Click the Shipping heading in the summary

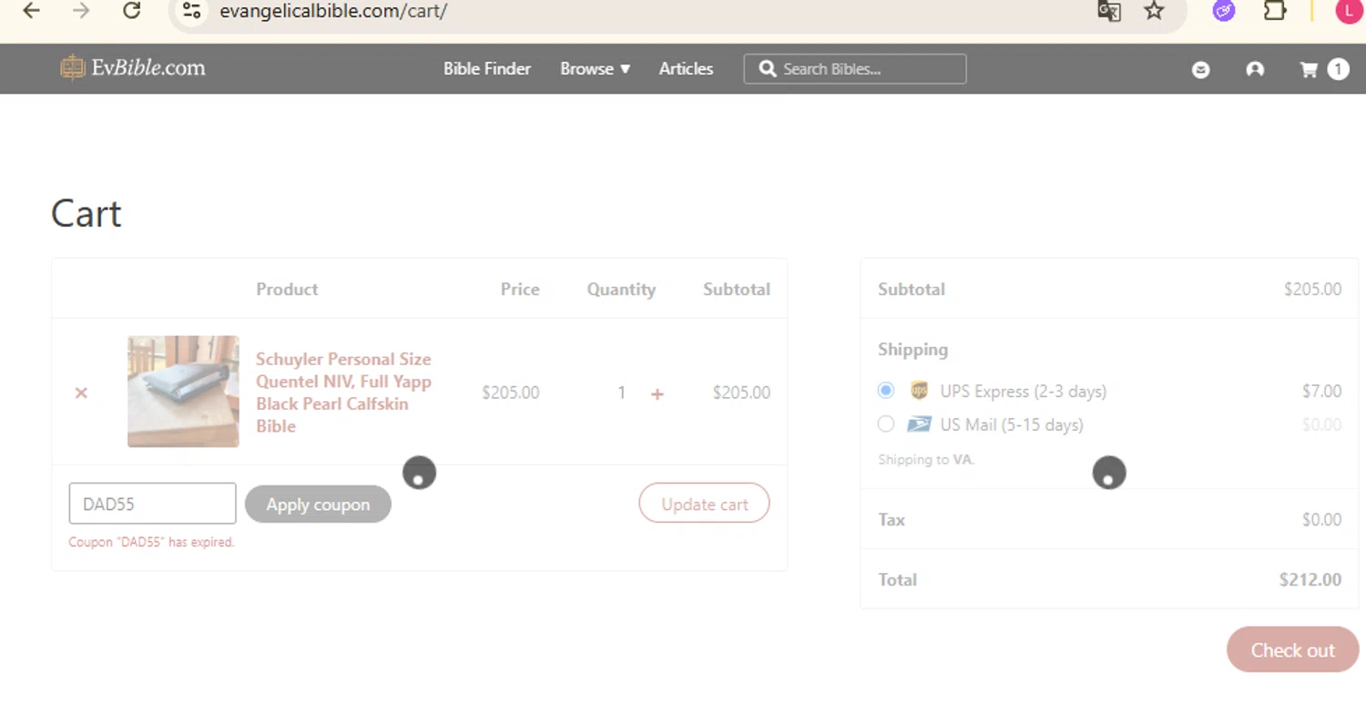(x=912, y=350)
